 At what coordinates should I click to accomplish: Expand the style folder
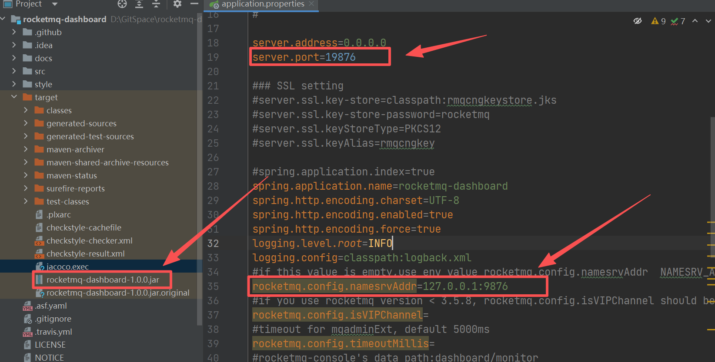14,84
